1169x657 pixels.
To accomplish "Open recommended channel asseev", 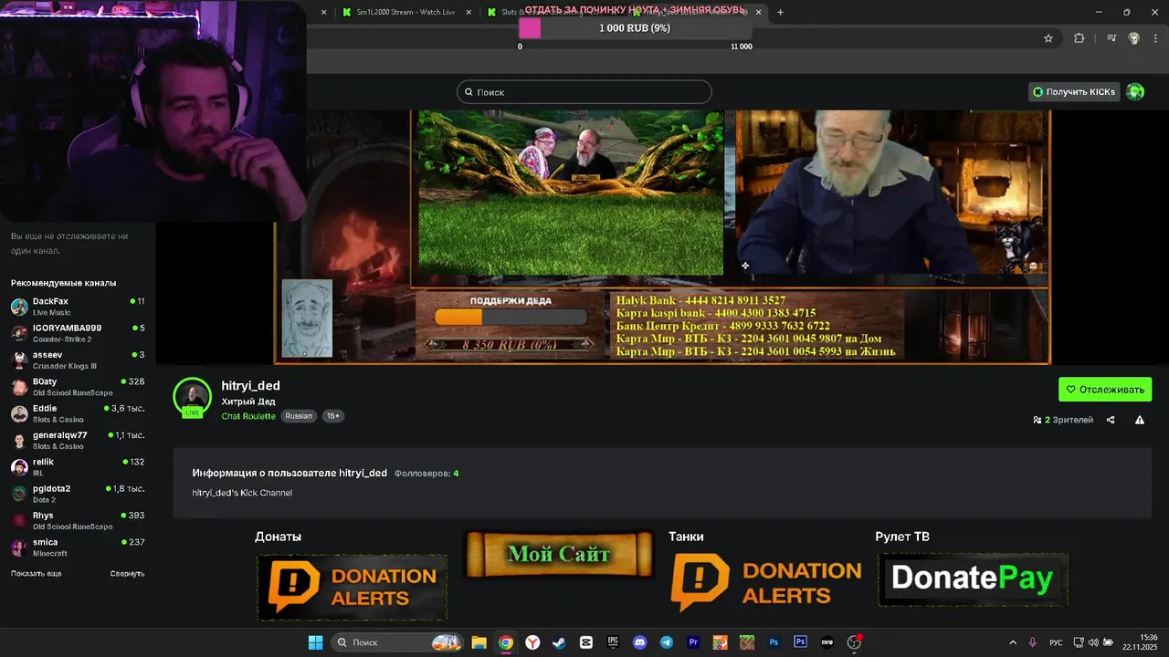I will coord(78,360).
